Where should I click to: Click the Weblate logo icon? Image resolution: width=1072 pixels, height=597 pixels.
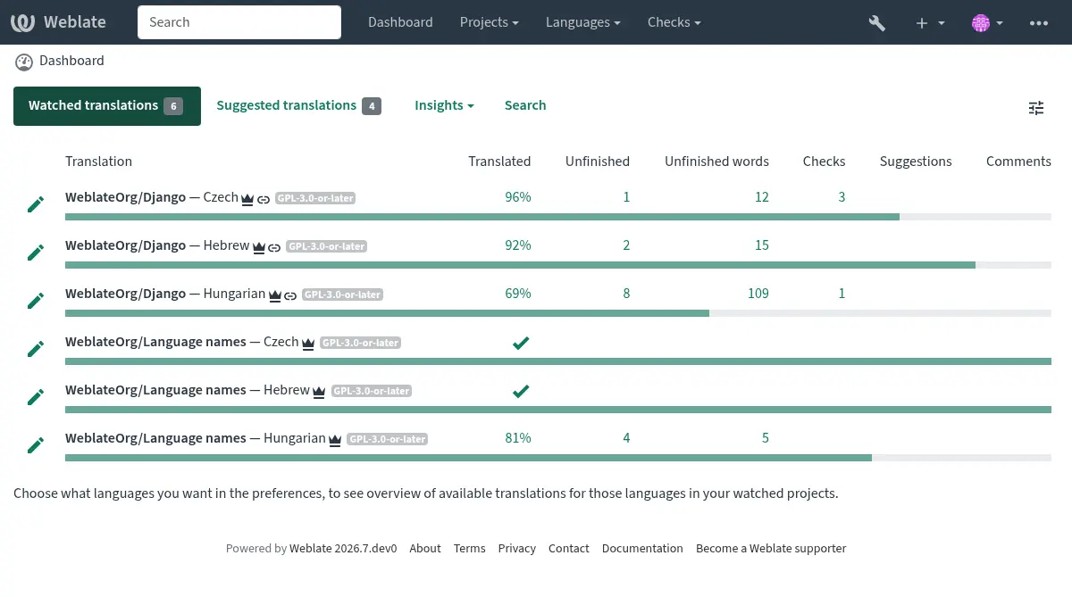tap(23, 22)
